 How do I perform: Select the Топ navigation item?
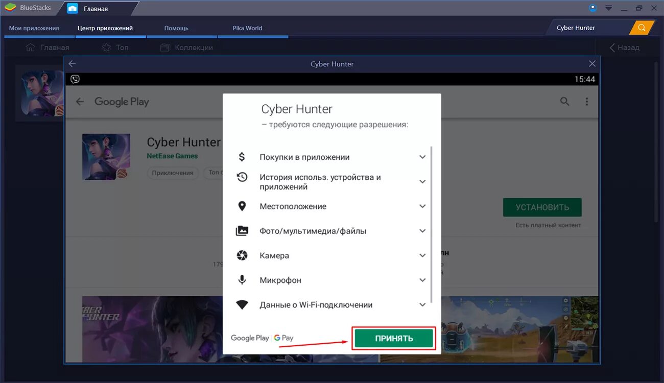115,47
